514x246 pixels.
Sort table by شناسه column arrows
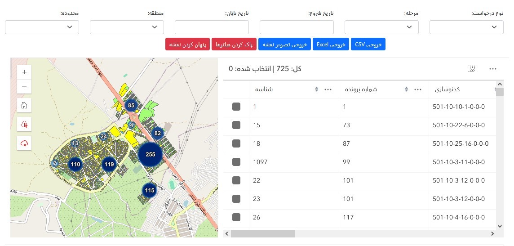pos(316,89)
